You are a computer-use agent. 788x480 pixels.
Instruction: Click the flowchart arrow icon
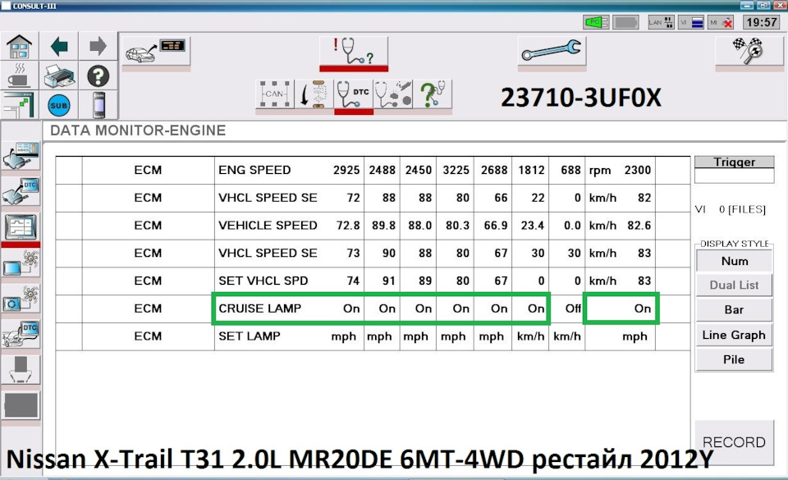point(314,94)
